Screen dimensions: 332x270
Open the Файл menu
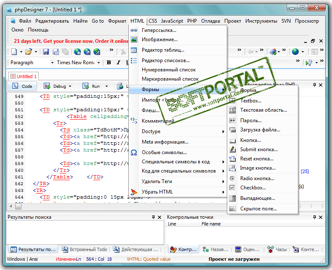click(x=25, y=21)
